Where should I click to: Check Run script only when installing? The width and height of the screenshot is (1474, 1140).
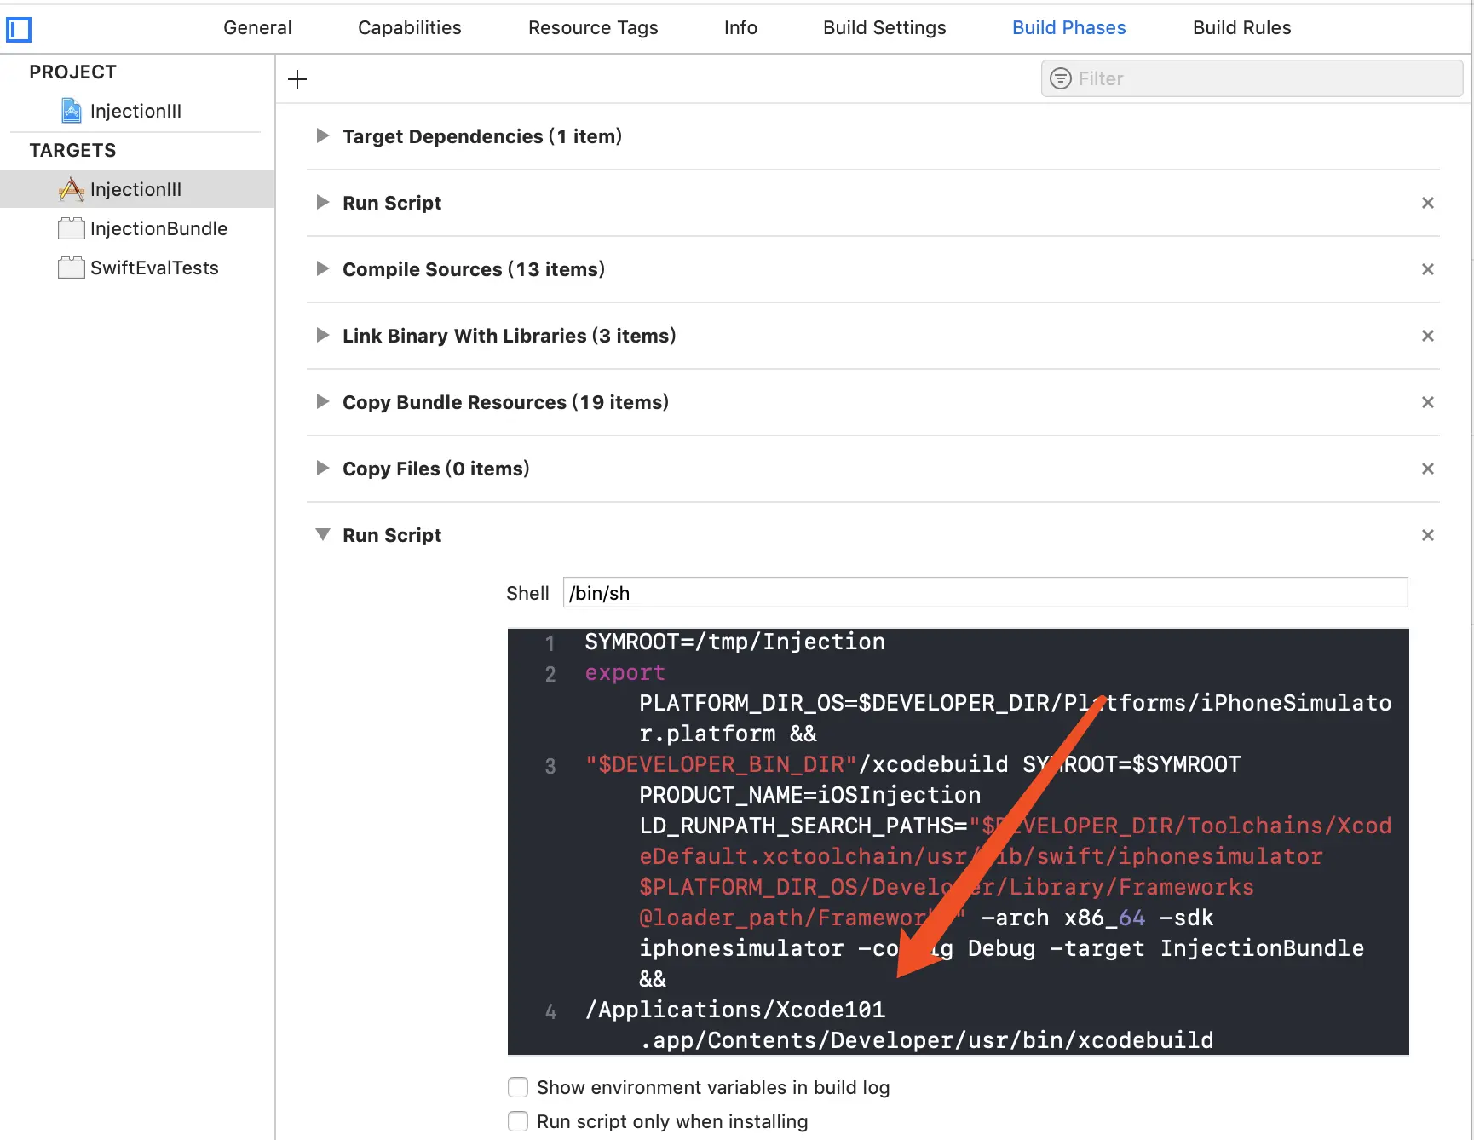518,1121
